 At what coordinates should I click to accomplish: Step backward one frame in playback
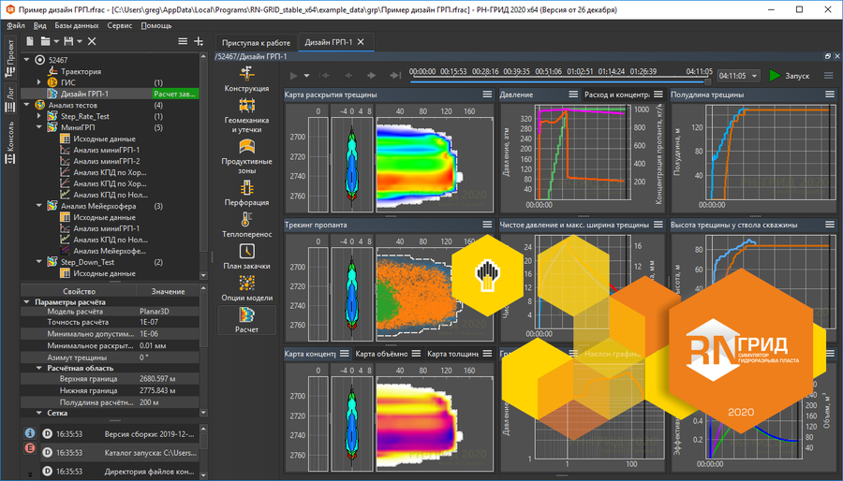[348, 76]
